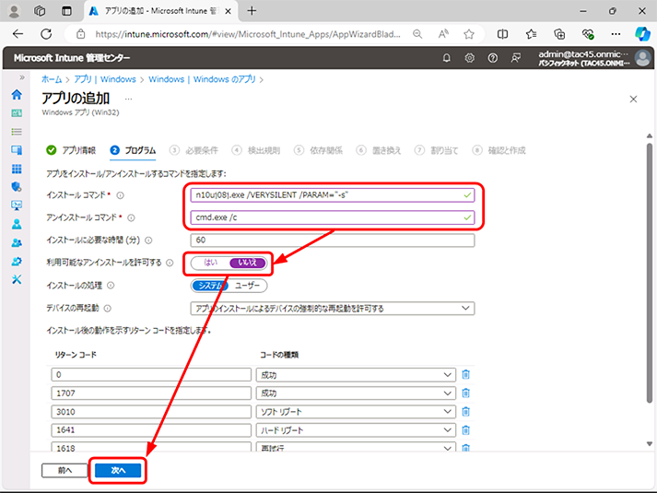This screenshot has height=493, width=657.
Task: Open the settings gear in Intune header
Action: coord(470,58)
